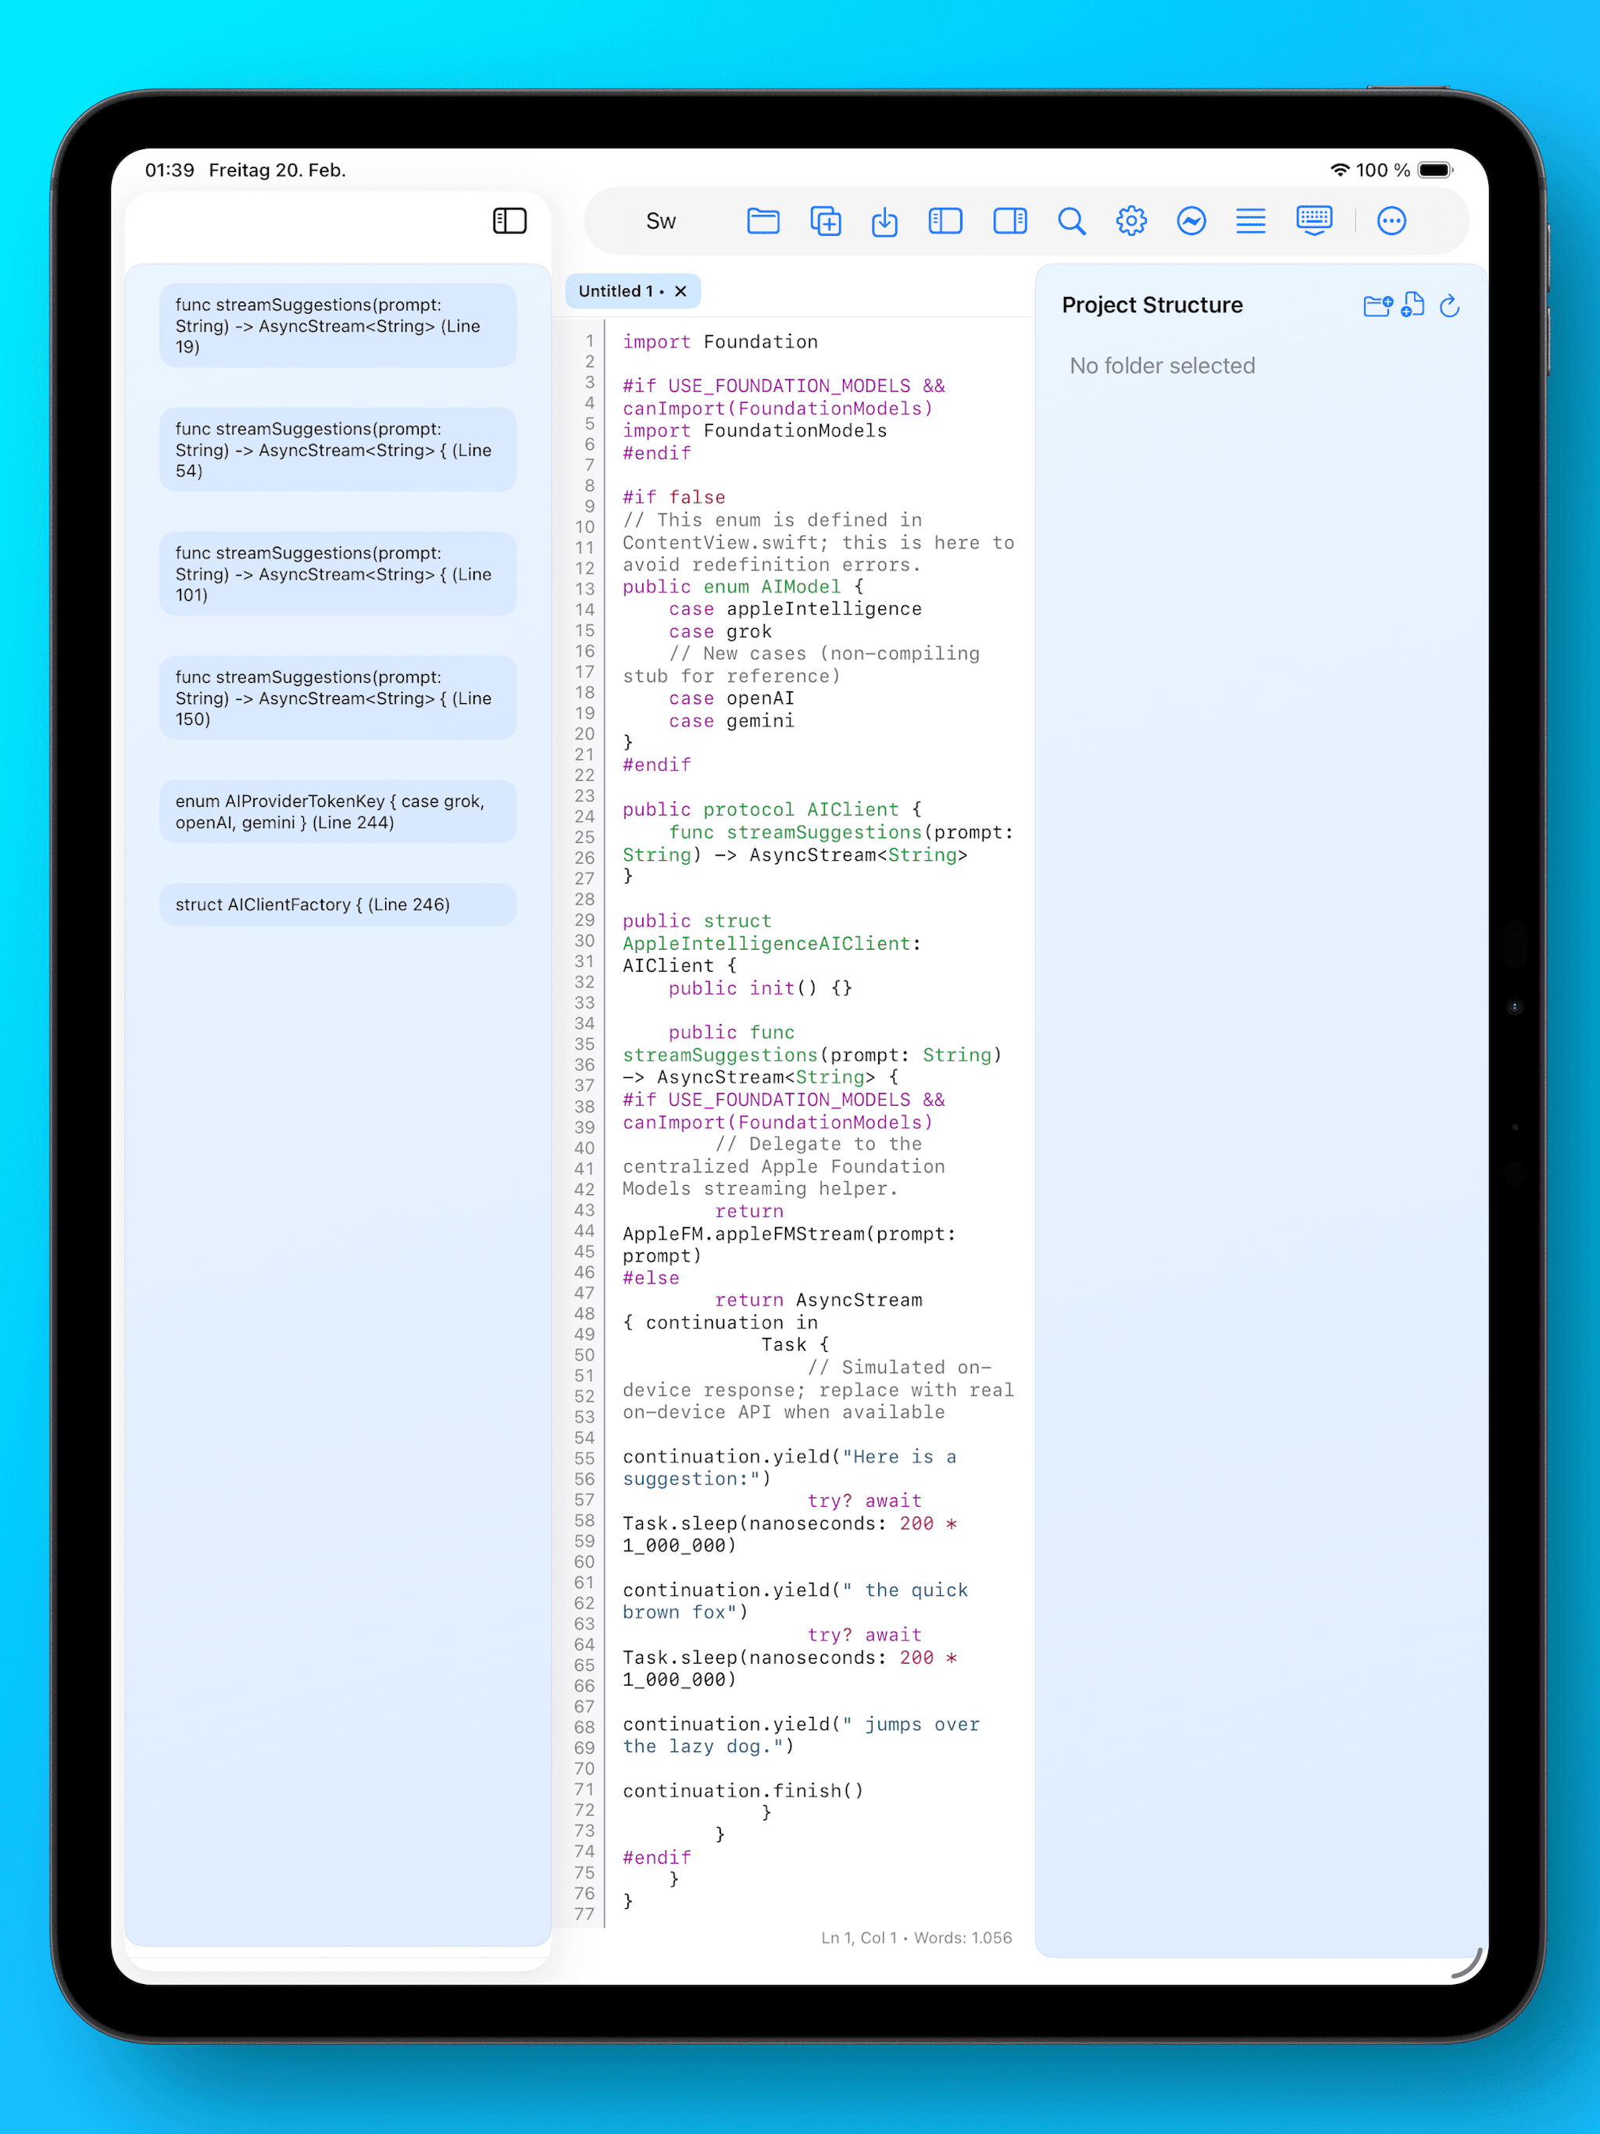Screen dimensions: 1600x2134
Task: Open struct AIClientFactory at Line 246
Action: (337, 904)
